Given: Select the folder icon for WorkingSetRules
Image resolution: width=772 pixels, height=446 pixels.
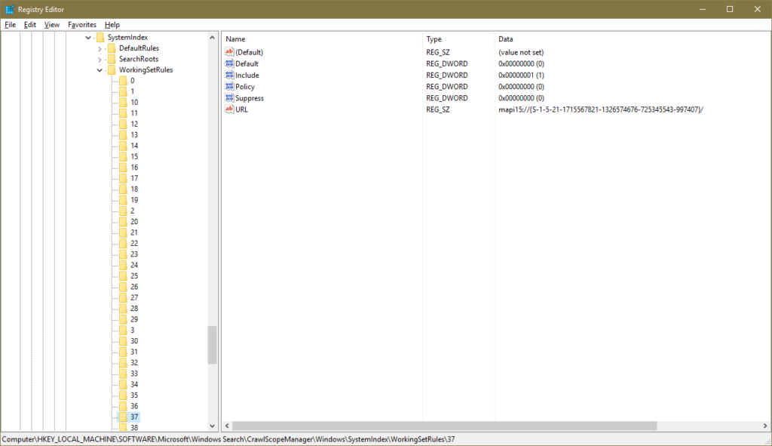Looking at the screenshot, I should (111, 69).
